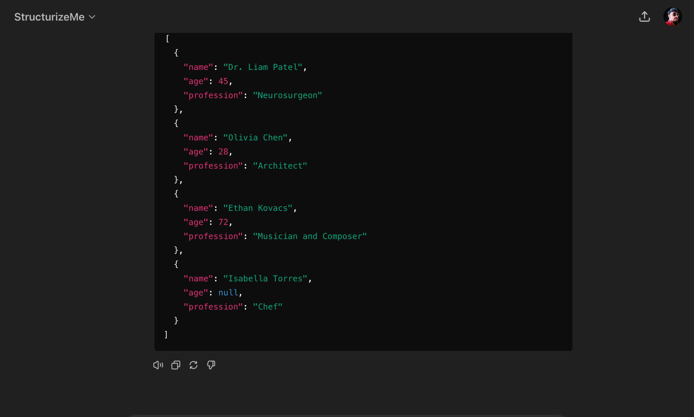Image resolution: width=694 pixels, height=417 pixels.
Task: Click the "Olivia Chen" name value
Action: coord(255,138)
